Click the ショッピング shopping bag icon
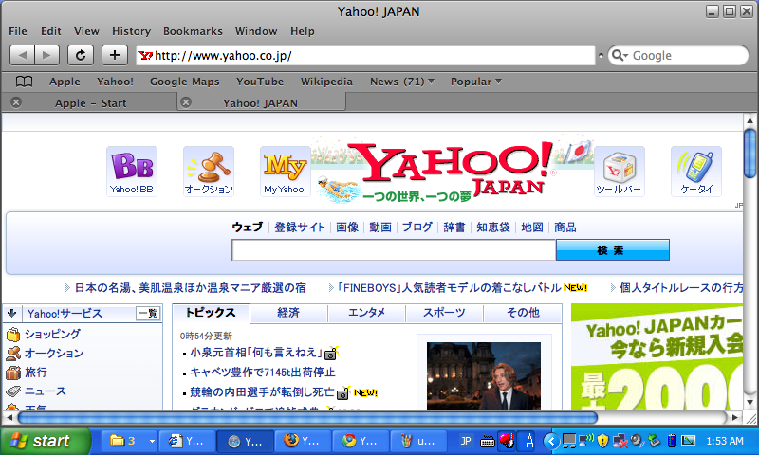This screenshot has width=759, height=455. click(13, 334)
